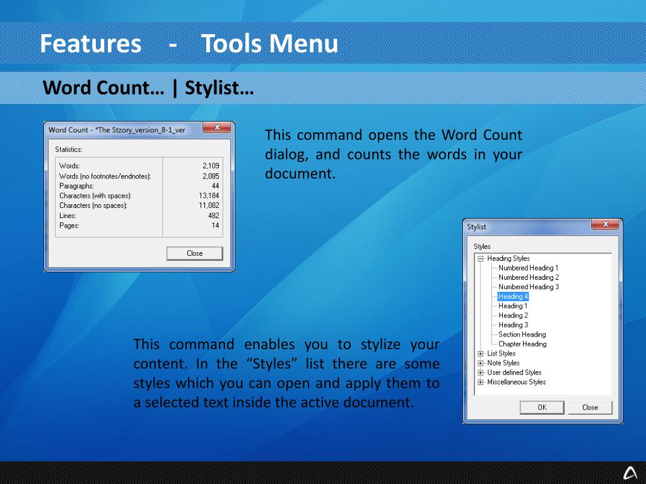Image resolution: width=646 pixels, height=484 pixels.
Task: Click the Characters (no spaces): label
Action: pos(93,205)
